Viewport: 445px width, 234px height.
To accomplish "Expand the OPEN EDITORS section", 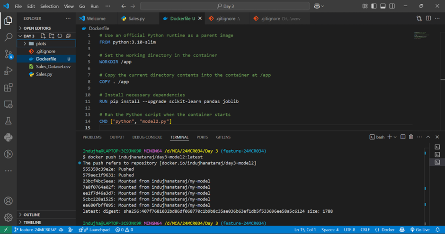I will (x=46, y=28).
